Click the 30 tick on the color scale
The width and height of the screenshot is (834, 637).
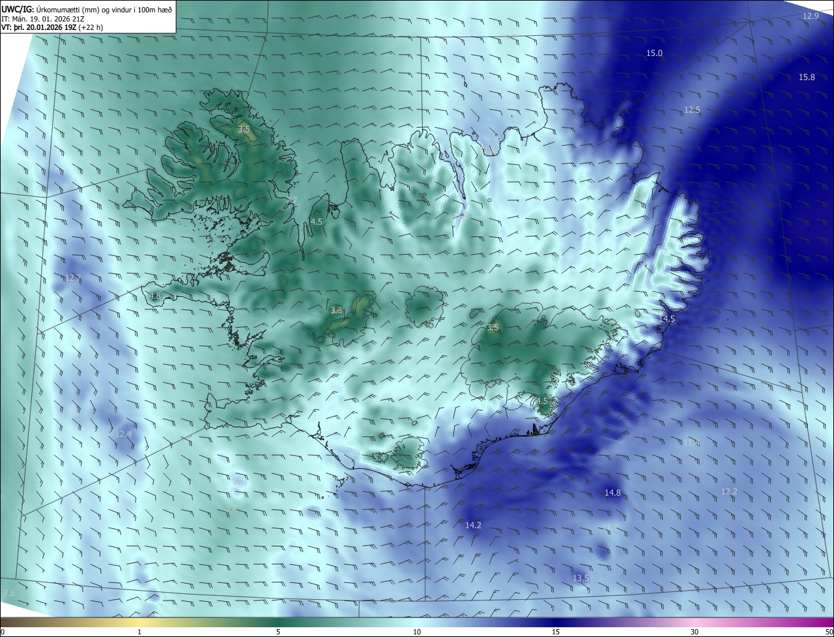point(695,632)
